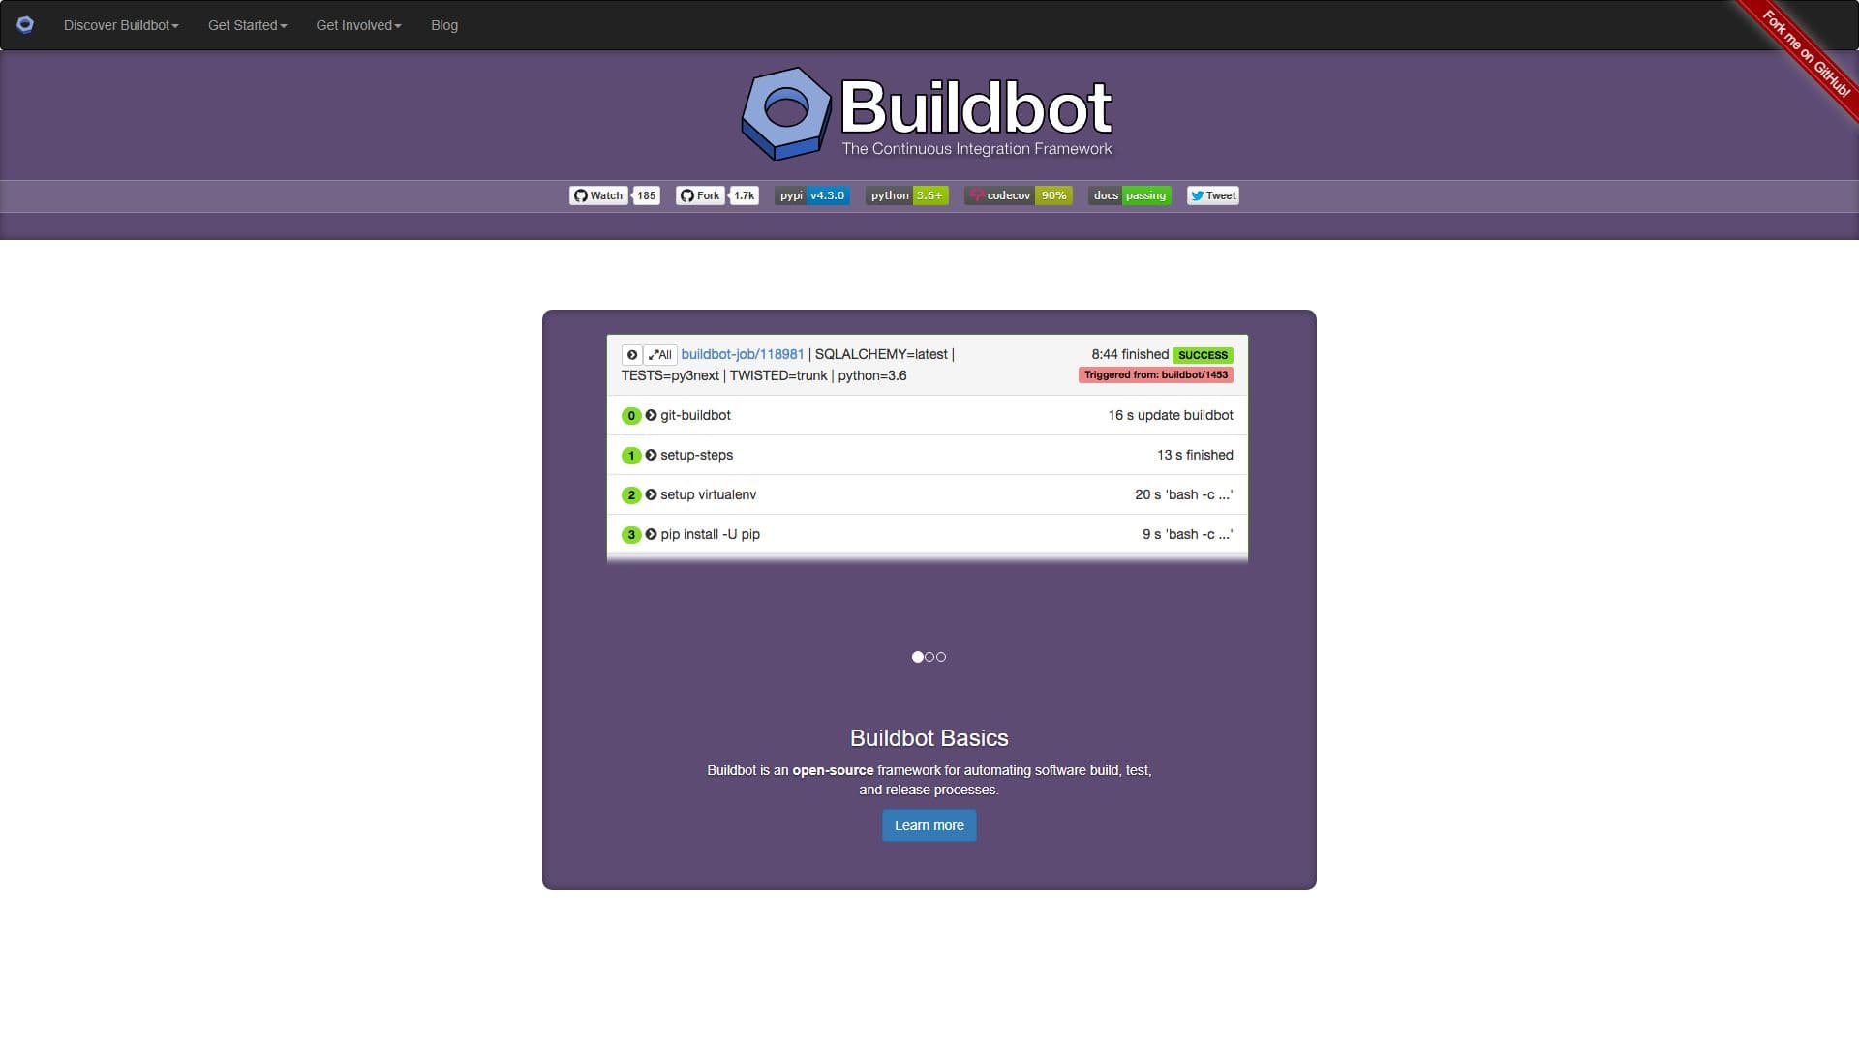Open the buildbot-job/118981 link
The width and height of the screenshot is (1859, 1045).
tap(743, 354)
